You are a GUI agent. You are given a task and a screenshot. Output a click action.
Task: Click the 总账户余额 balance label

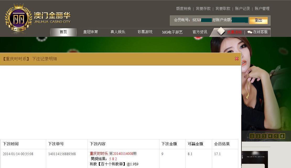pos(222,20)
